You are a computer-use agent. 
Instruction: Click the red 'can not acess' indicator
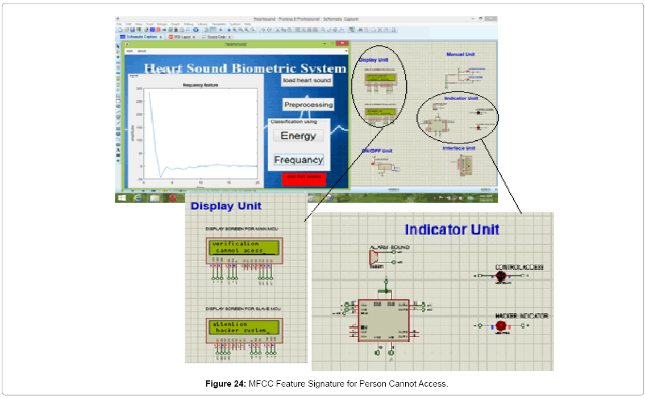click(x=304, y=177)
